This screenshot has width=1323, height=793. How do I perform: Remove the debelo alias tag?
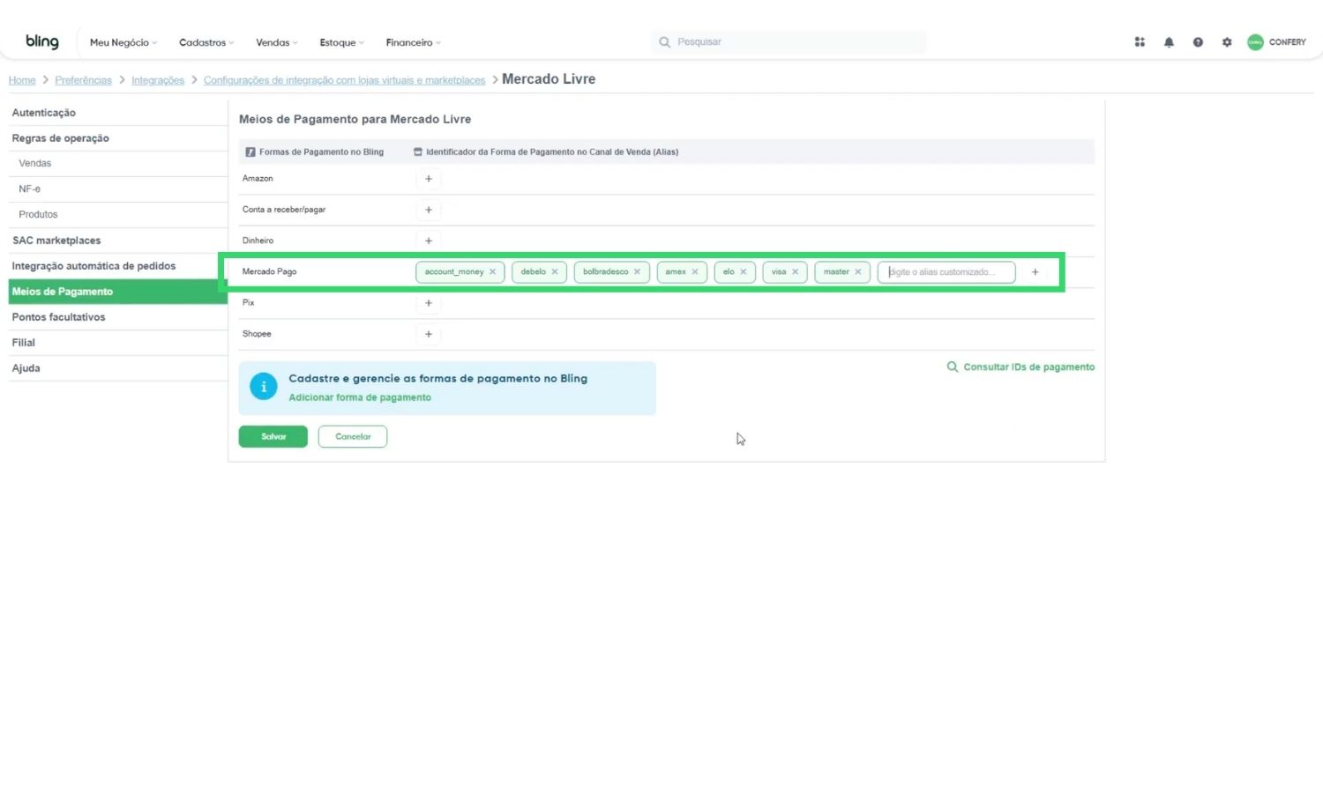point(555,272)
